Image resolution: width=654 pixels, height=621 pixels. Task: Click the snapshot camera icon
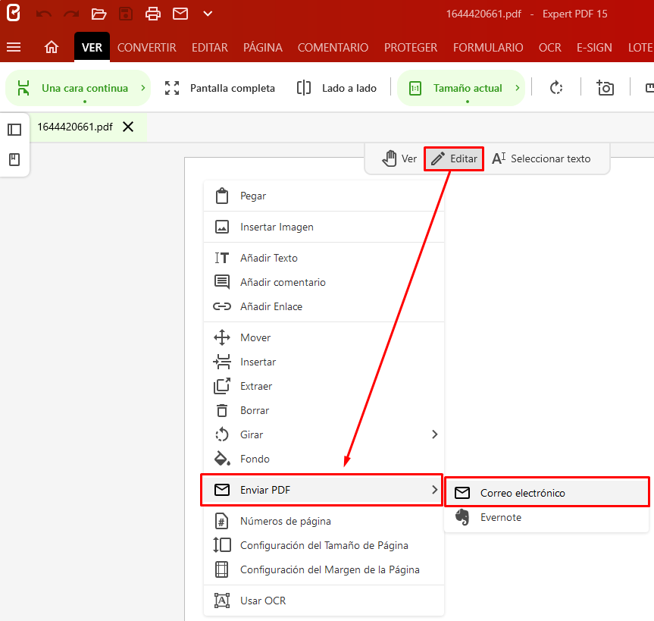coord(605,88)
